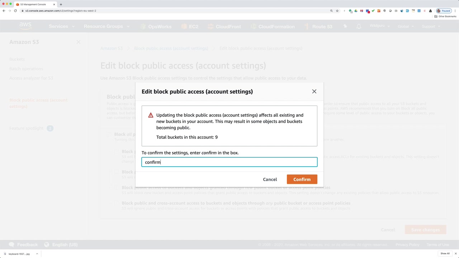Viewport: 459px width, 258px height.
Task: Click the incognito-style spy extension icon
Action: (430, 11)
